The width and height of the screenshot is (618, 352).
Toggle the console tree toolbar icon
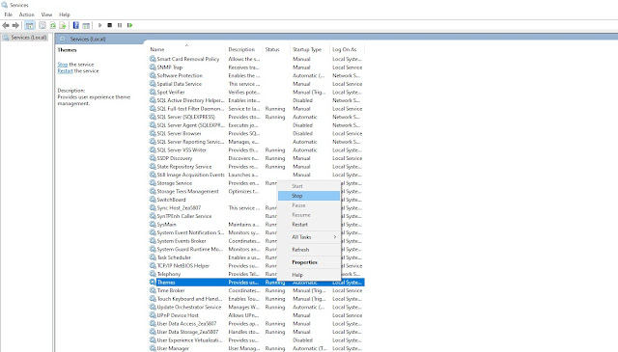tap(30, 25)
